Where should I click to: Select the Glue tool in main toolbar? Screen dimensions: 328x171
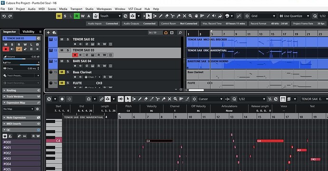coord(178,16)
